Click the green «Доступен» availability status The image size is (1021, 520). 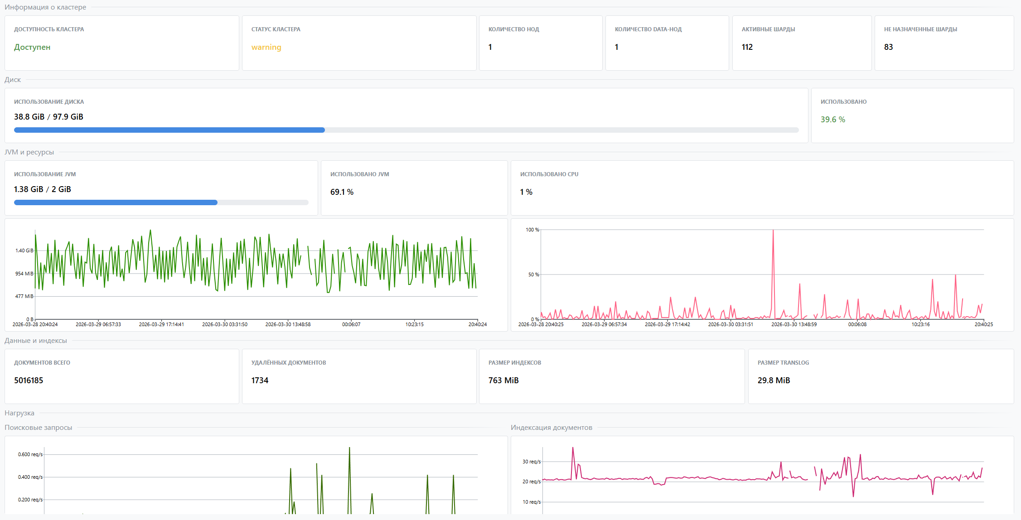tap(32, 47)
